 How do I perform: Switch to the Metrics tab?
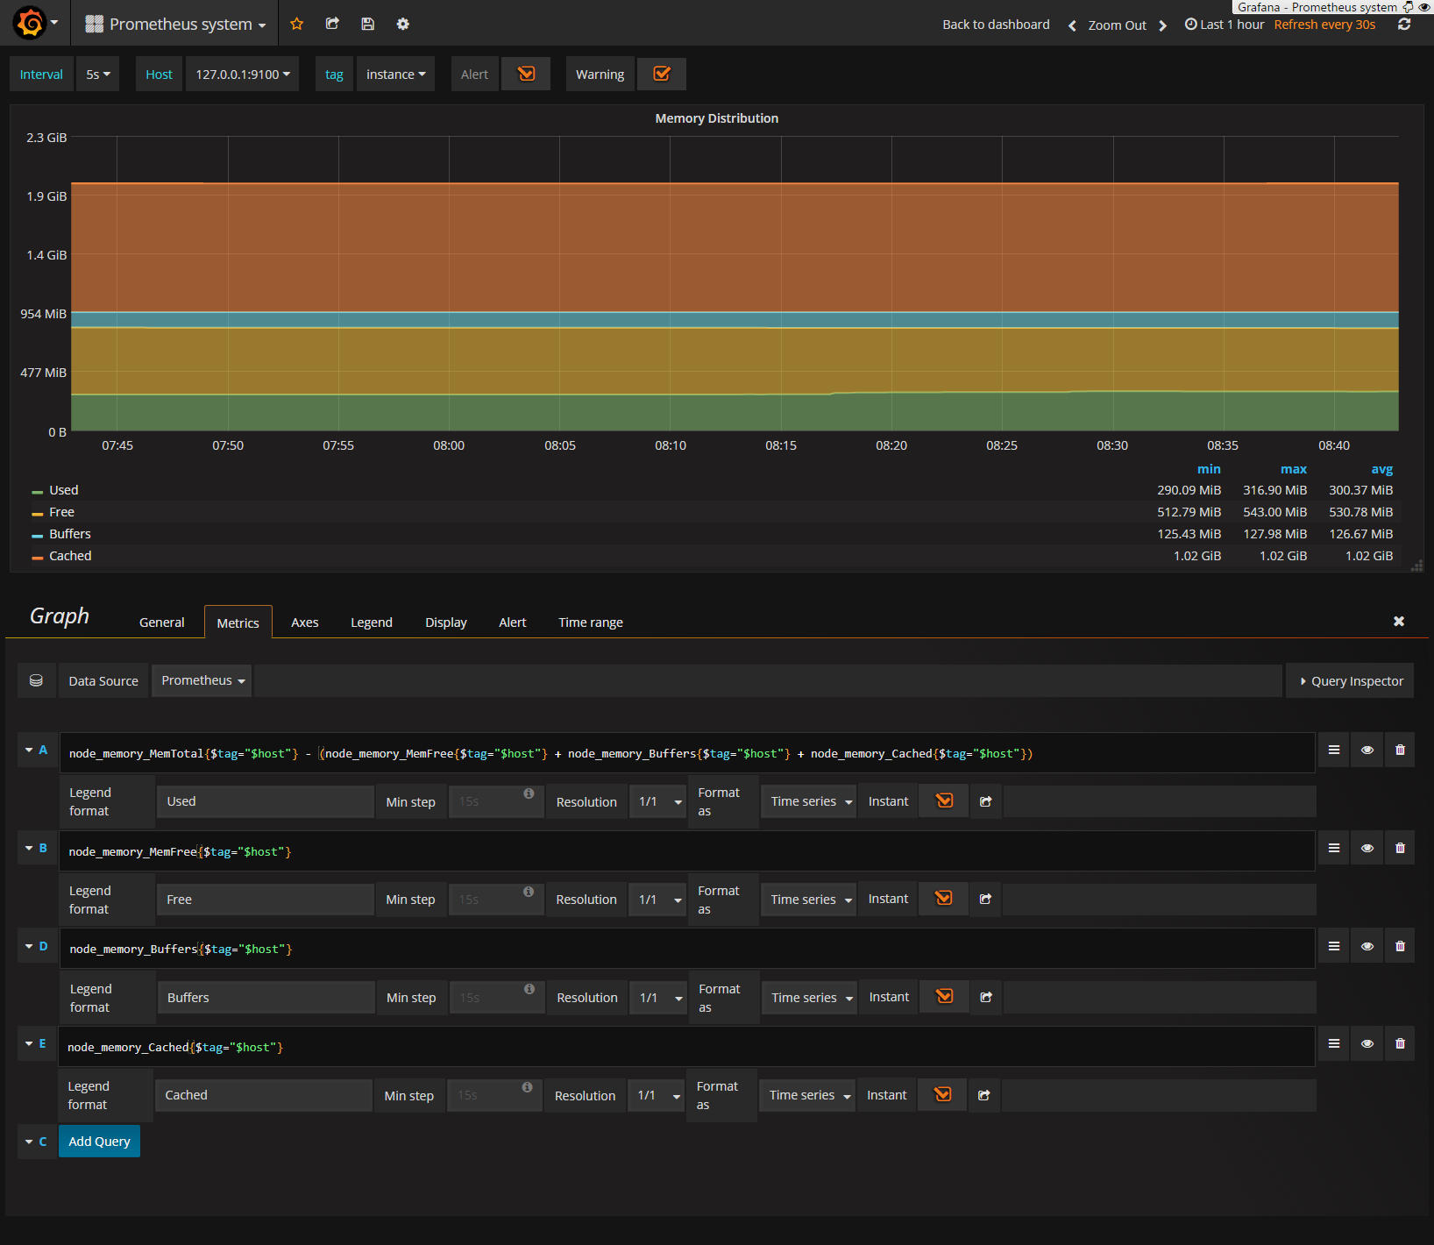[x=238, y=622]
